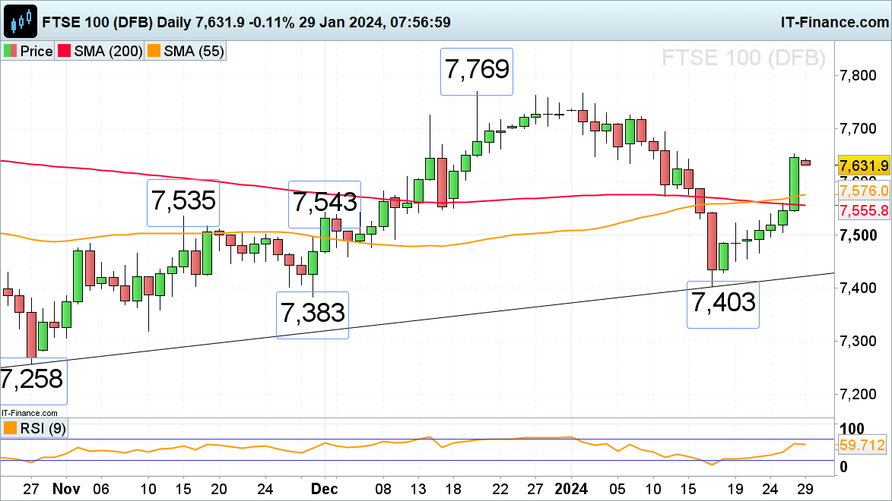892x501 pixels.
Task: Click the 7,800 price axis label
Action: pyautogui.click(x=859, y=76)
